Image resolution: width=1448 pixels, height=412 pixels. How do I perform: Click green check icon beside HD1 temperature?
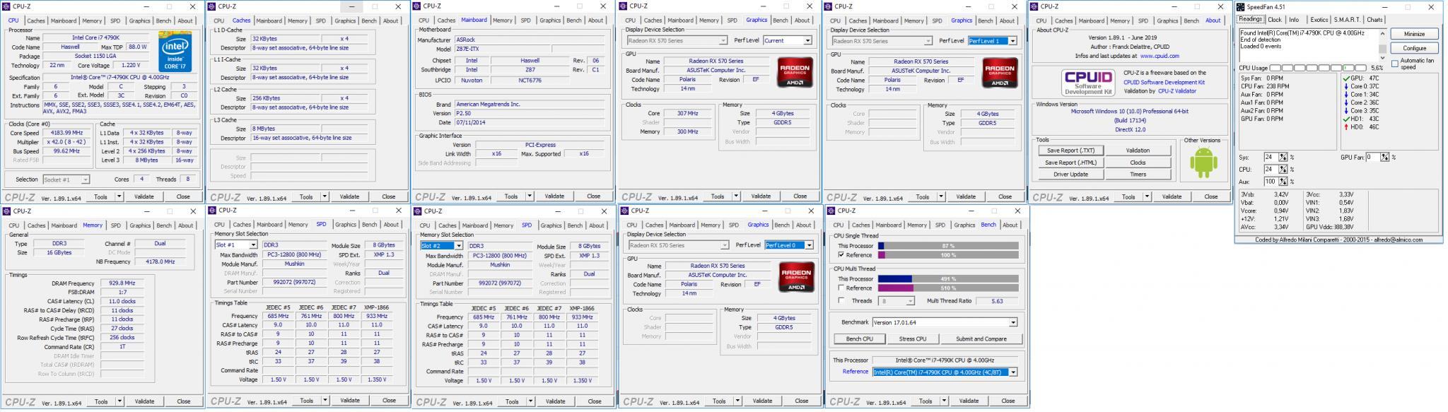[x=1345, y=119]
